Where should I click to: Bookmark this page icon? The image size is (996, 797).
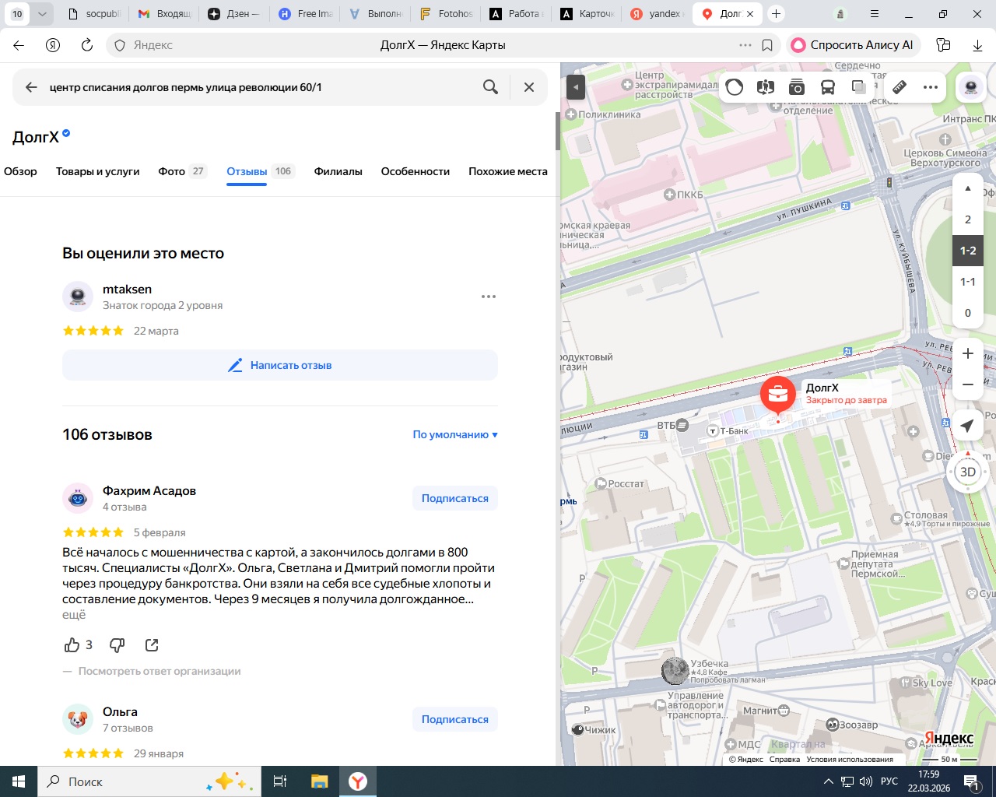tap(767, 45)
